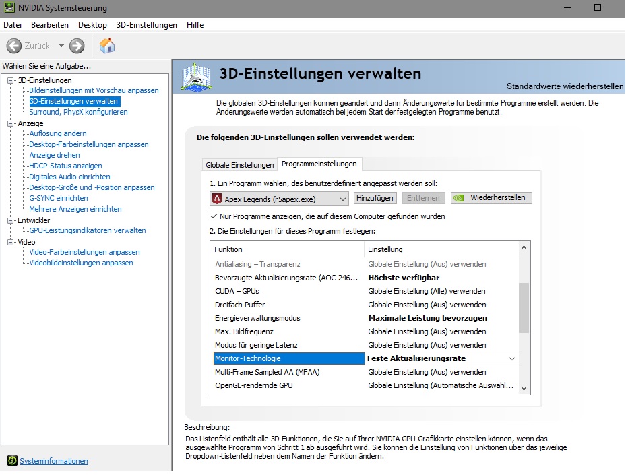Select Bevorzugte Aktualisierungsrate row
Screen dimensions: 626x475
pos(365,278)
